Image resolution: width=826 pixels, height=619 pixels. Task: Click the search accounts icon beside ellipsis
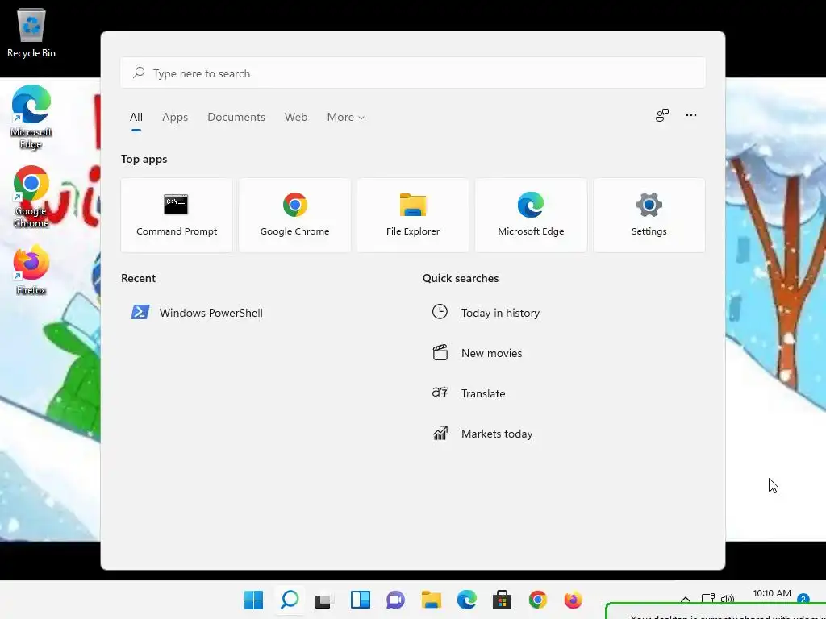(662, 115)
